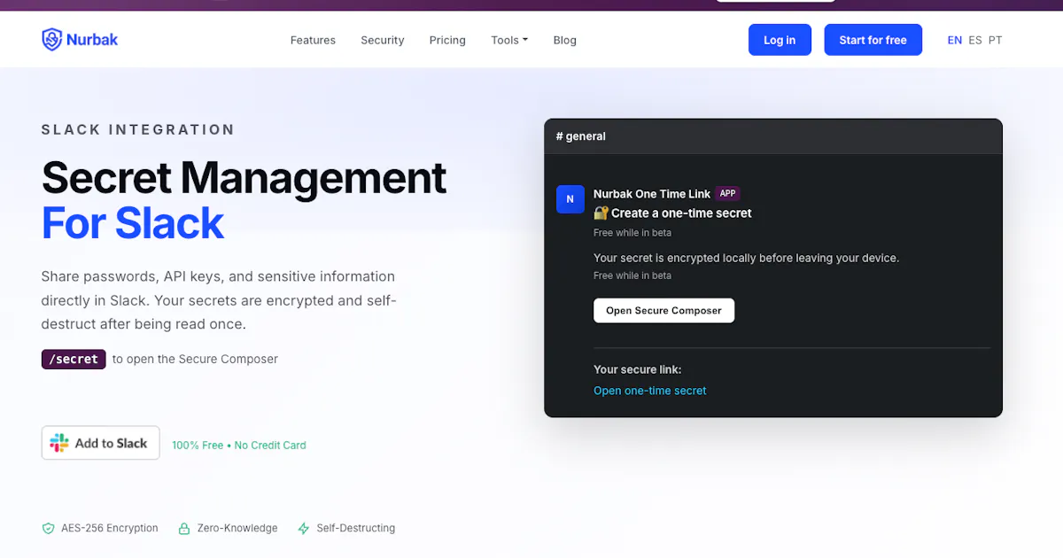Click the Log in button
Screen dimensions: 1063x558
point(780,40)
